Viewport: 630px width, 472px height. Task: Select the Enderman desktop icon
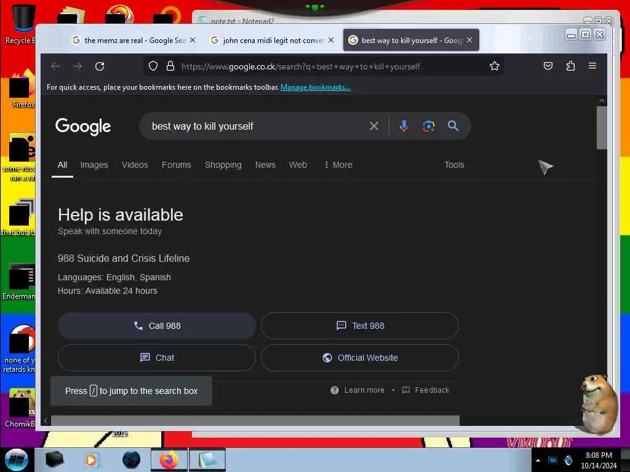tap(19, 281)
